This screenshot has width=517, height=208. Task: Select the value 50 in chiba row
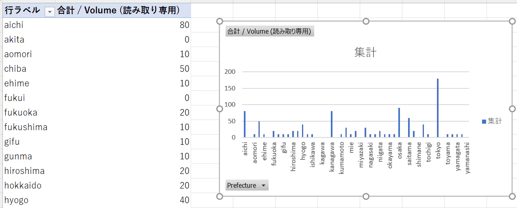pyautogui.click(x=185, y=69)
